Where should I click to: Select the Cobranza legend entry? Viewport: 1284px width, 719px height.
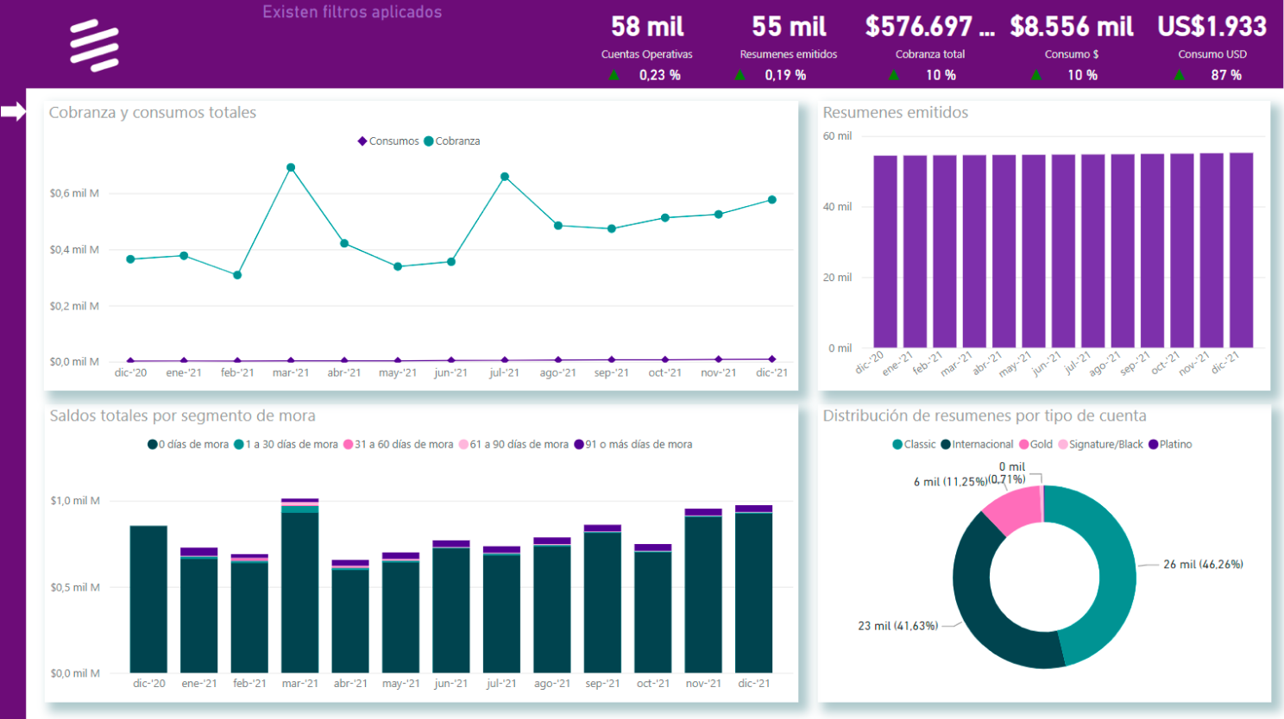pos(452,141)
